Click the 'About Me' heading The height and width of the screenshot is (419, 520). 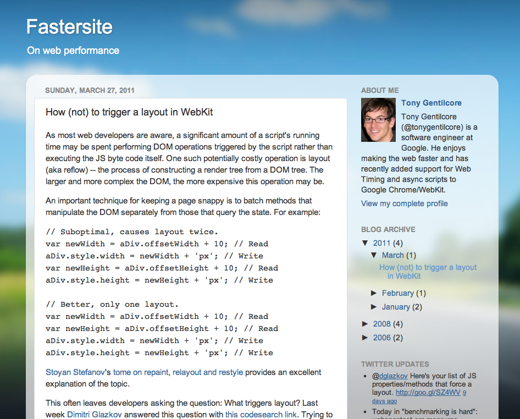380,90
